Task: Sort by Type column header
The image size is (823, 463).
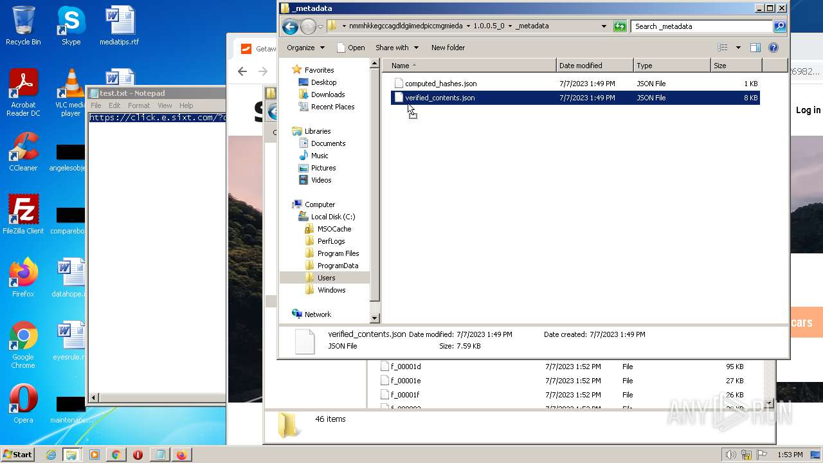Action: (672, 66)
